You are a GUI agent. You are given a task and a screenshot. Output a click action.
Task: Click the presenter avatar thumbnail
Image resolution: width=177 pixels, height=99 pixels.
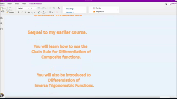(2, 95)
